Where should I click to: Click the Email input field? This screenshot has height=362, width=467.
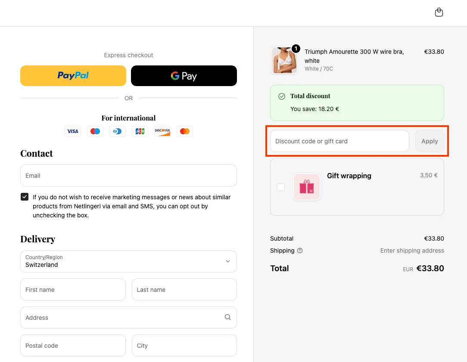pyautogui.click(x=128, y=176)
